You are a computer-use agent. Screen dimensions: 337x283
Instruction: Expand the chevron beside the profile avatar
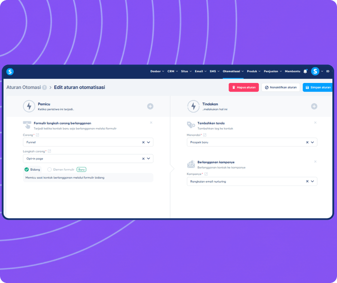[322, 71]
